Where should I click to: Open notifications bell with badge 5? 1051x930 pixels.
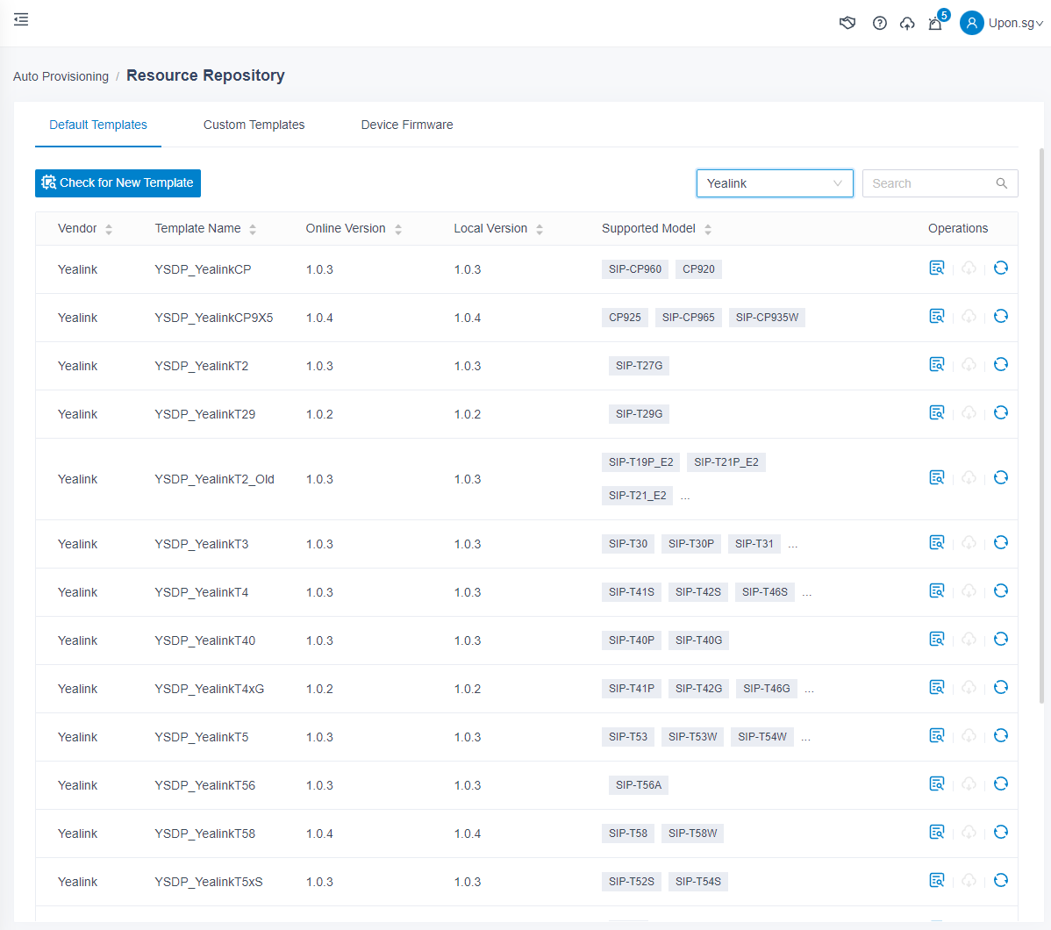tap(935, 23)
